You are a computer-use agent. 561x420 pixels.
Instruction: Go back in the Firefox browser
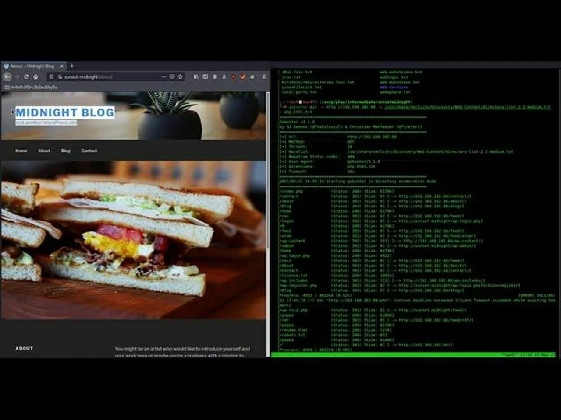pos(7,77)
